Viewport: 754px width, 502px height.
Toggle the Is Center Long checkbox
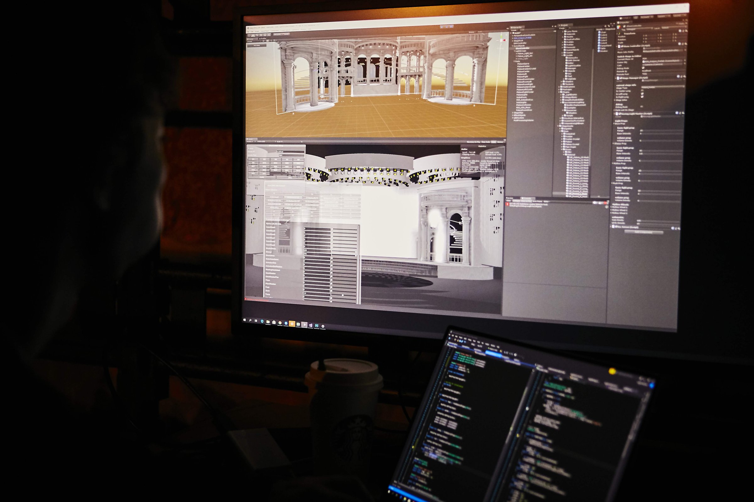tap(642, 91)
